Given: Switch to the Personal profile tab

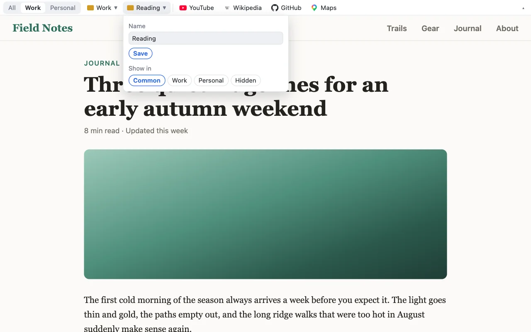Looking at the screenshot, I should 63,8.
